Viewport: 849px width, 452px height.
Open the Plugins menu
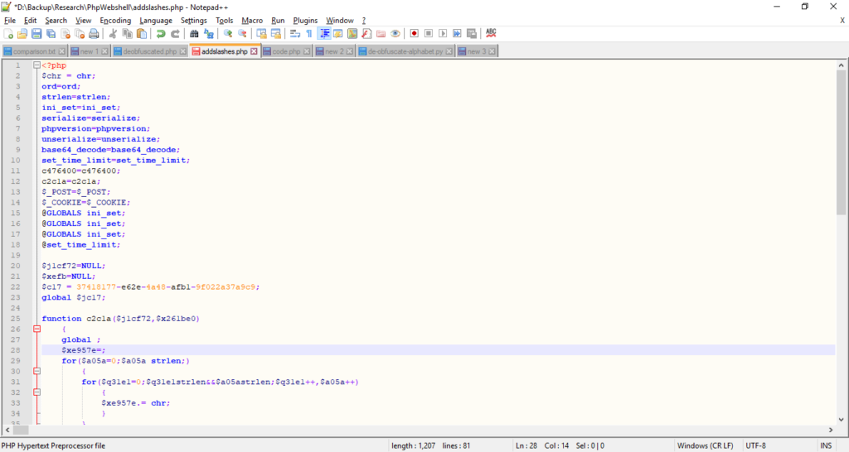[305, 21]
